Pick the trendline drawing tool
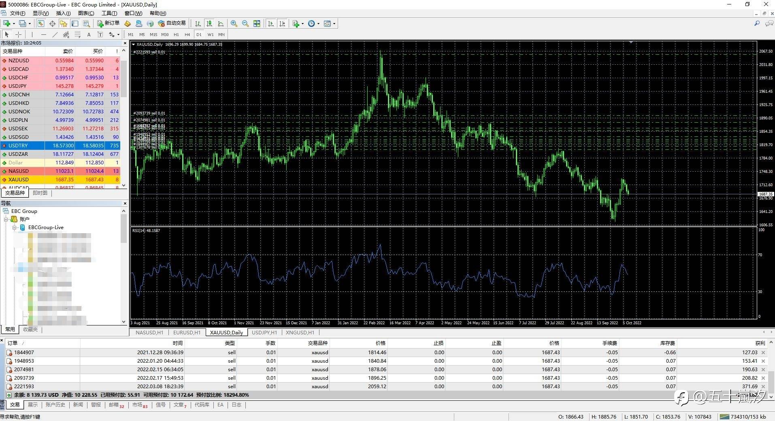This screenshot has width=775, height=421. point(55,35)
